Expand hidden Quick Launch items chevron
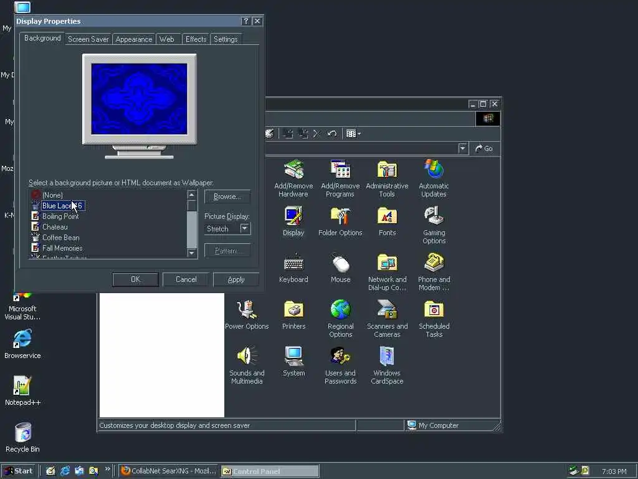 (107, 469)
